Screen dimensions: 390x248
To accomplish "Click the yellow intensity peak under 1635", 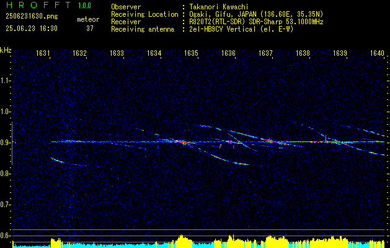I will click(183, 241).
